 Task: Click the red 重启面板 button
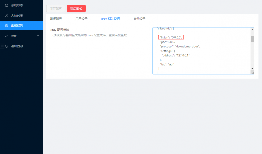[76, 8]
